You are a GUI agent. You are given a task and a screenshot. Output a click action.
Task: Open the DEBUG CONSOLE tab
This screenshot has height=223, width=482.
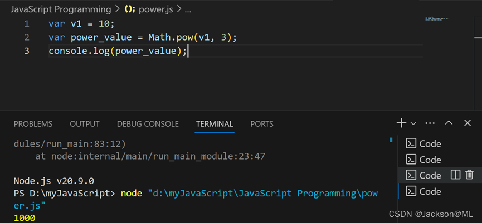pos(148,124)
